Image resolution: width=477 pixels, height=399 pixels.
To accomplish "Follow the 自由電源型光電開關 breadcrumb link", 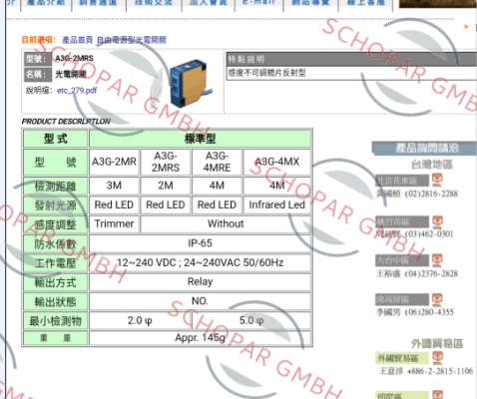I will (132, 40).
